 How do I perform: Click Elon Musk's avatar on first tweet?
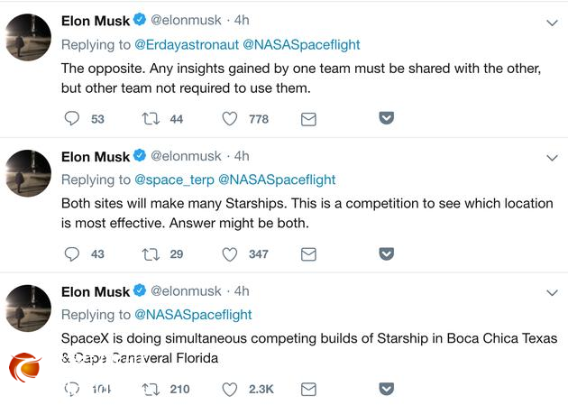[27, 35]
